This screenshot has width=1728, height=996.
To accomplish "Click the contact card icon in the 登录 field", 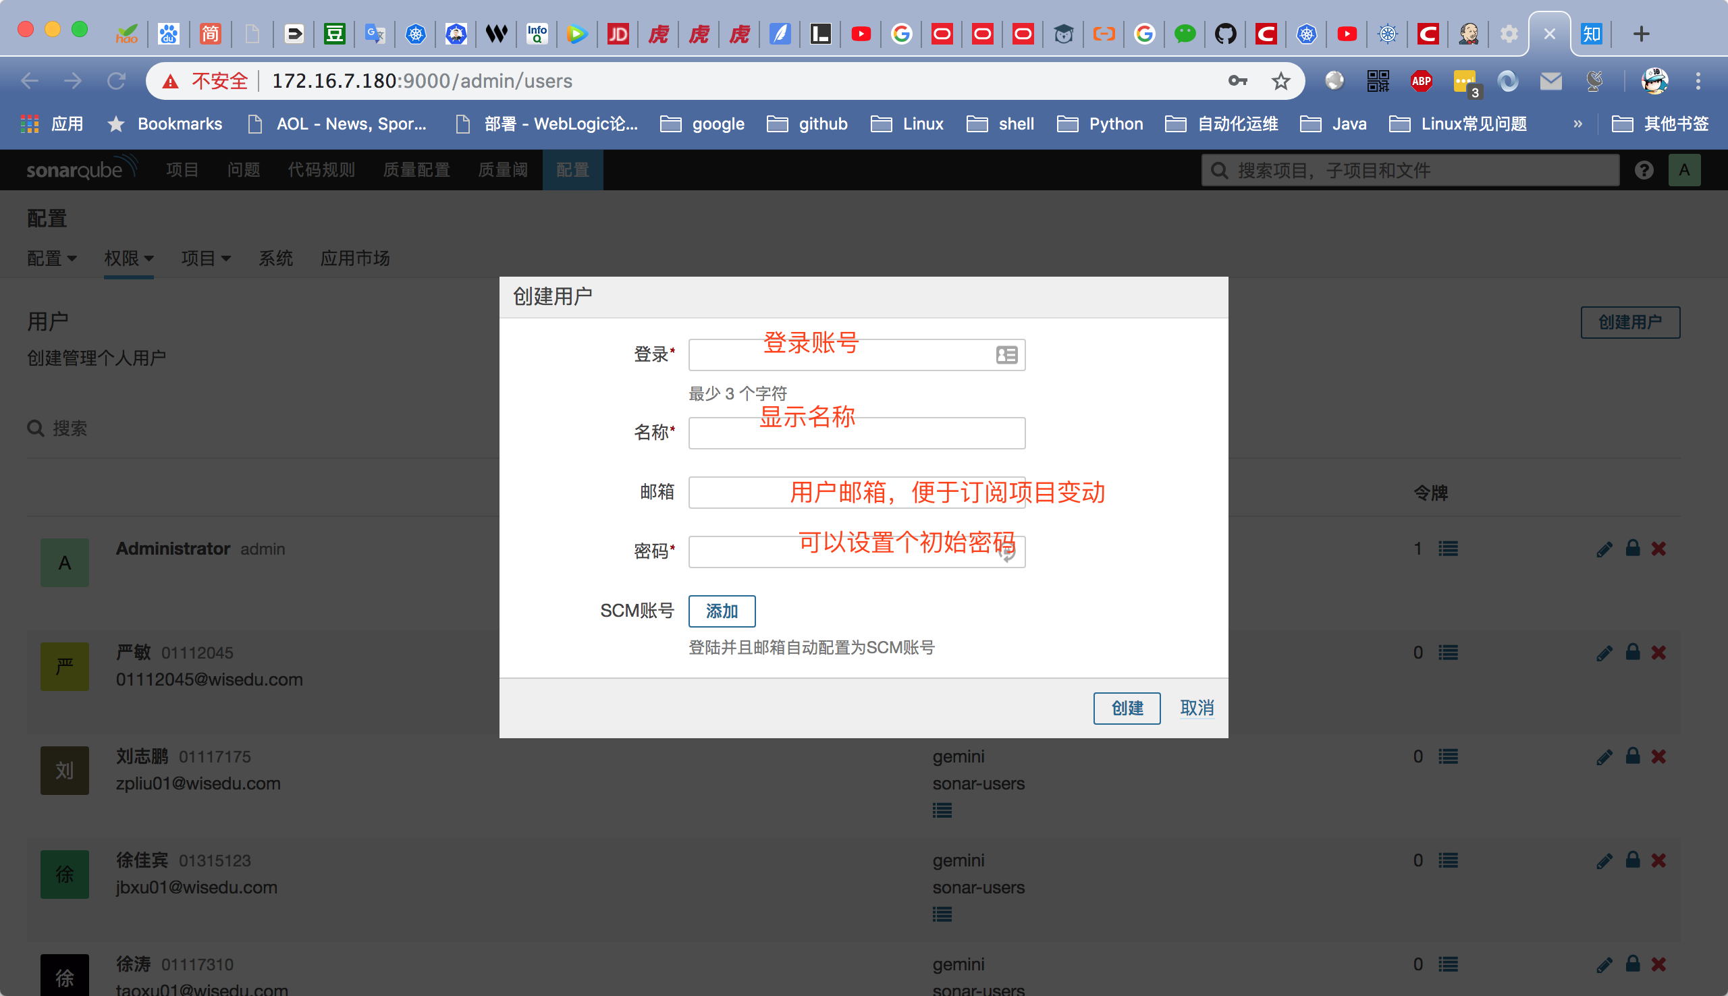I will 1006,355.
